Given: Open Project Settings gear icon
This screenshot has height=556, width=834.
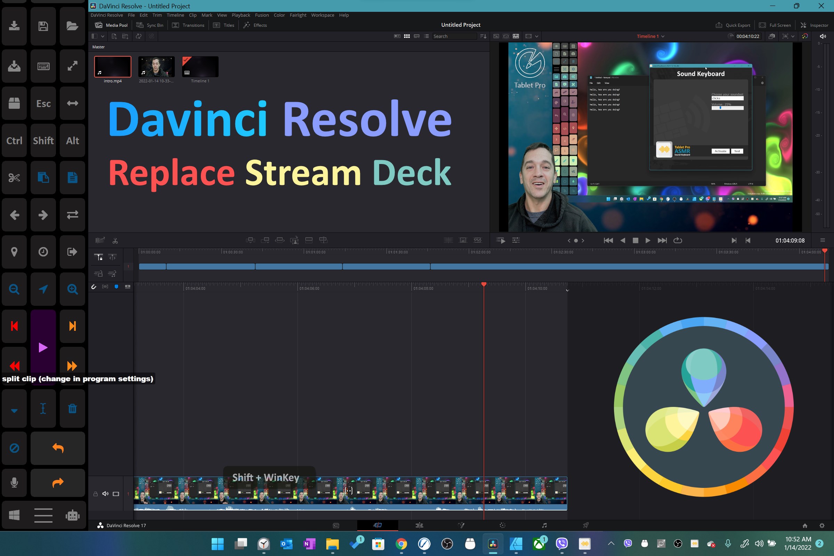Looking at the screenshot, I should [822, 525].
